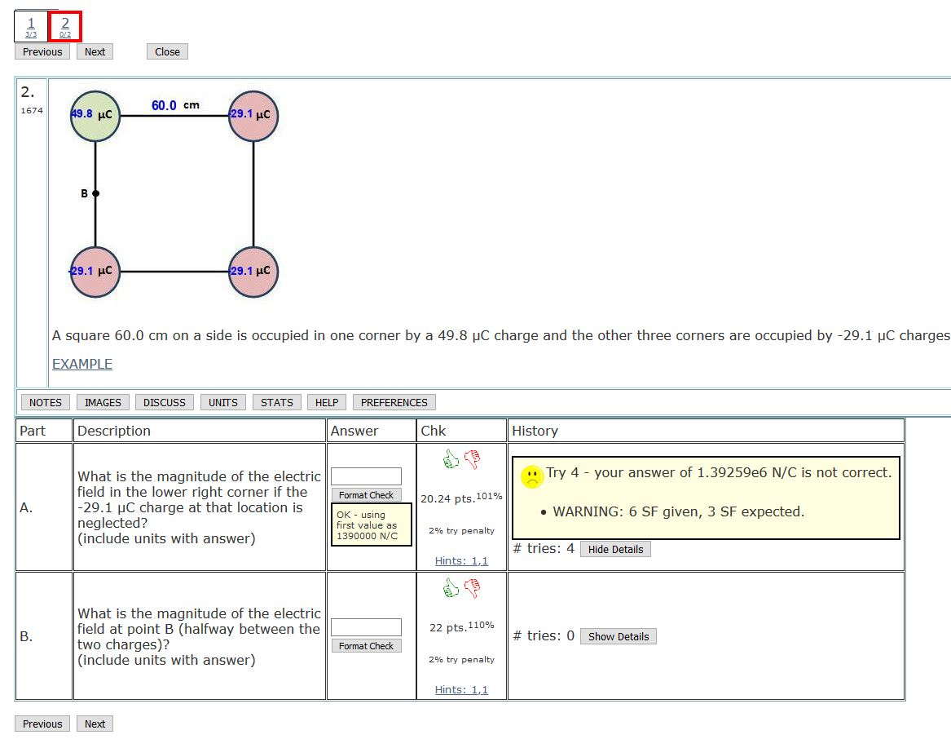Click Format Check for Part A

[367, 495]
